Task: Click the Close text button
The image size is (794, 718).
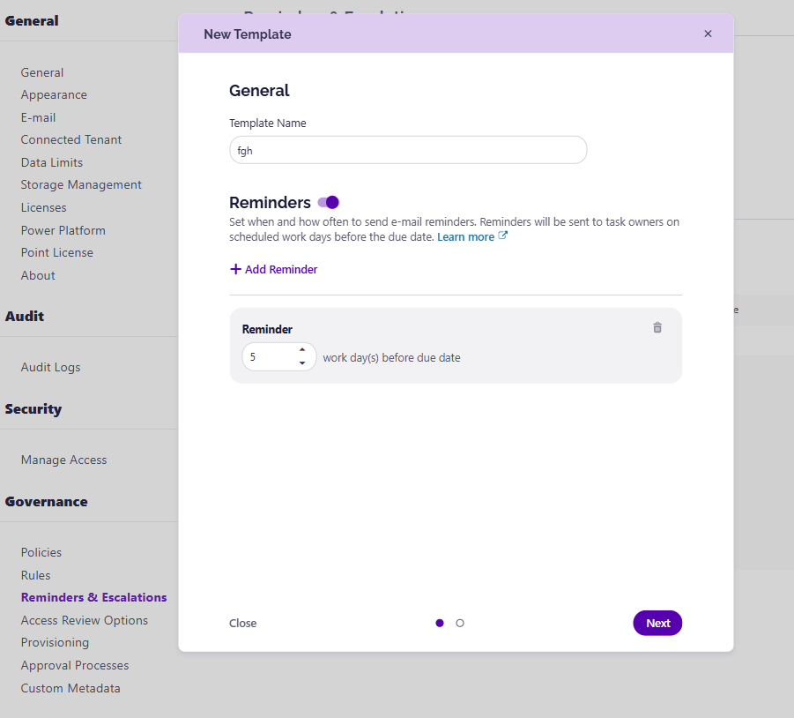Action: (242, 623)
